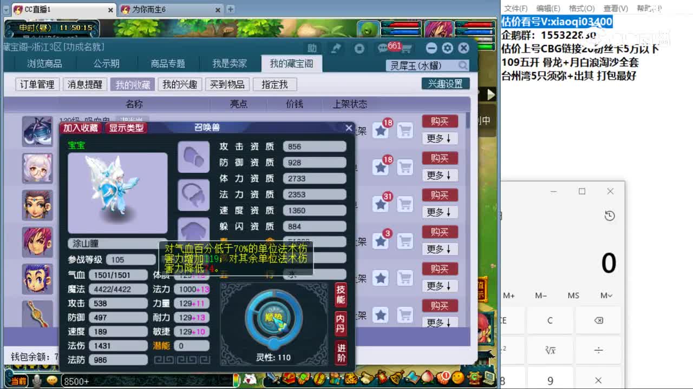Click the search magnifier next to 灵犀玉
The height and width of the screenshot is (389, 693).
tap(463, 65)
